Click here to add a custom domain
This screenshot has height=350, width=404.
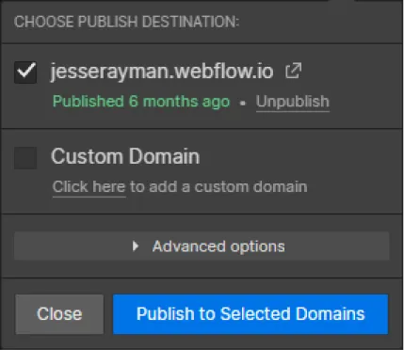coord(89,187)
